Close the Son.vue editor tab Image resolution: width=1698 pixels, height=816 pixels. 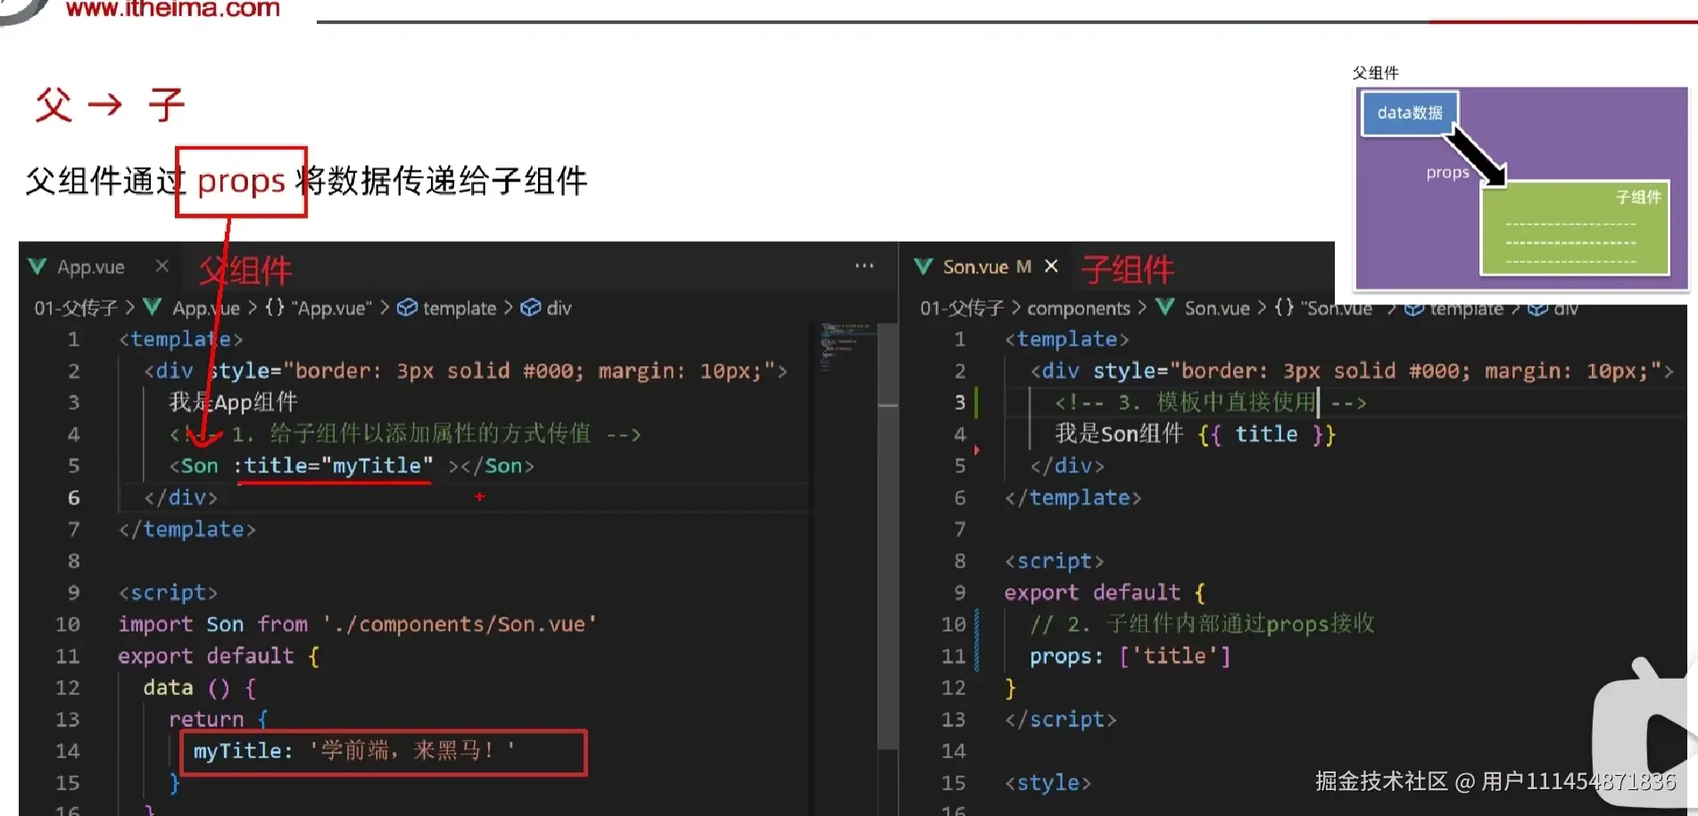pyautogui.click(x=1051, y=266)
